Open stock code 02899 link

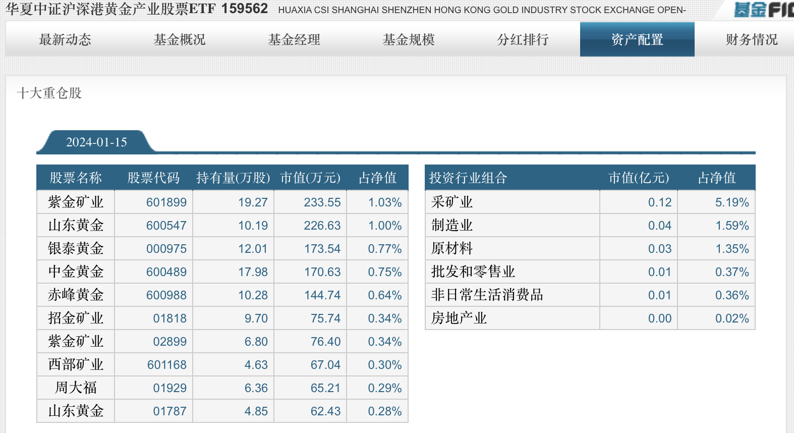(169, 342)
